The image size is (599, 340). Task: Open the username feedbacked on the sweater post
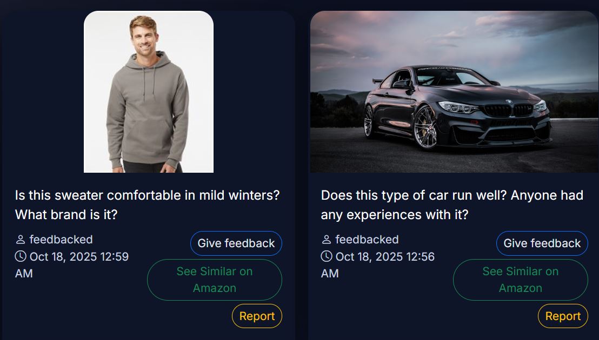[61, 240]
